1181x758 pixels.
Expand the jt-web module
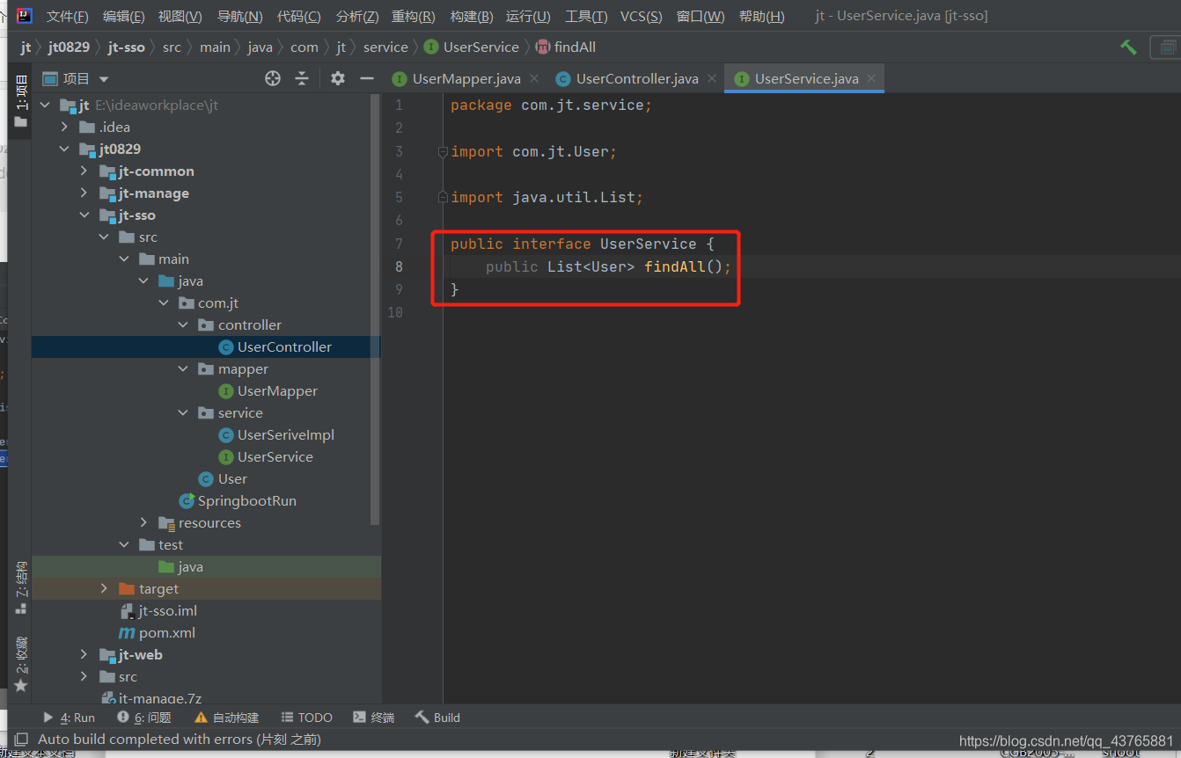pos(84,654)
